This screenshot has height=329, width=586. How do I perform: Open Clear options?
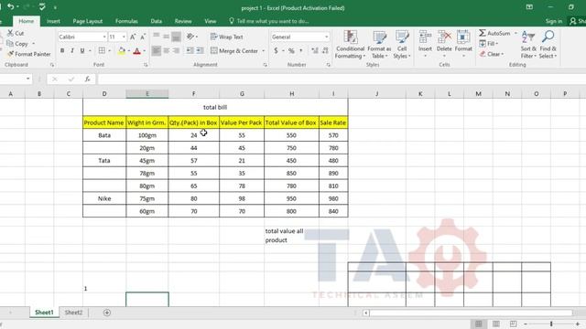point(492,54)
